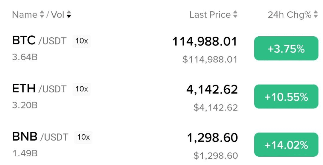Sort by Last Price arrows

(x=235, y=15)
